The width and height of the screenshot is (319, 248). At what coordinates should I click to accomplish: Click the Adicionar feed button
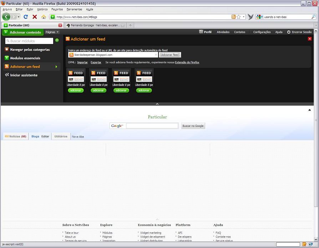(170, 55)
